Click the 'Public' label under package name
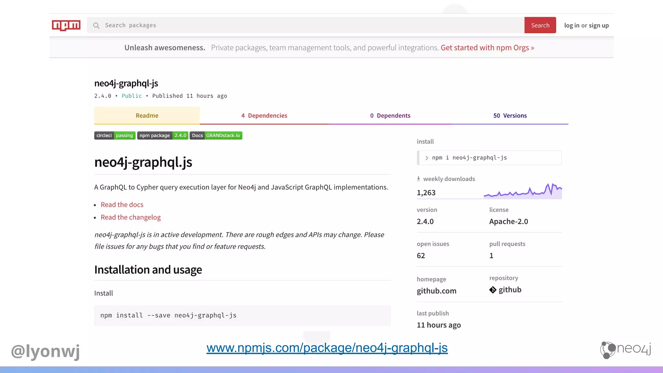663x373 pixels. click(132, 96)
